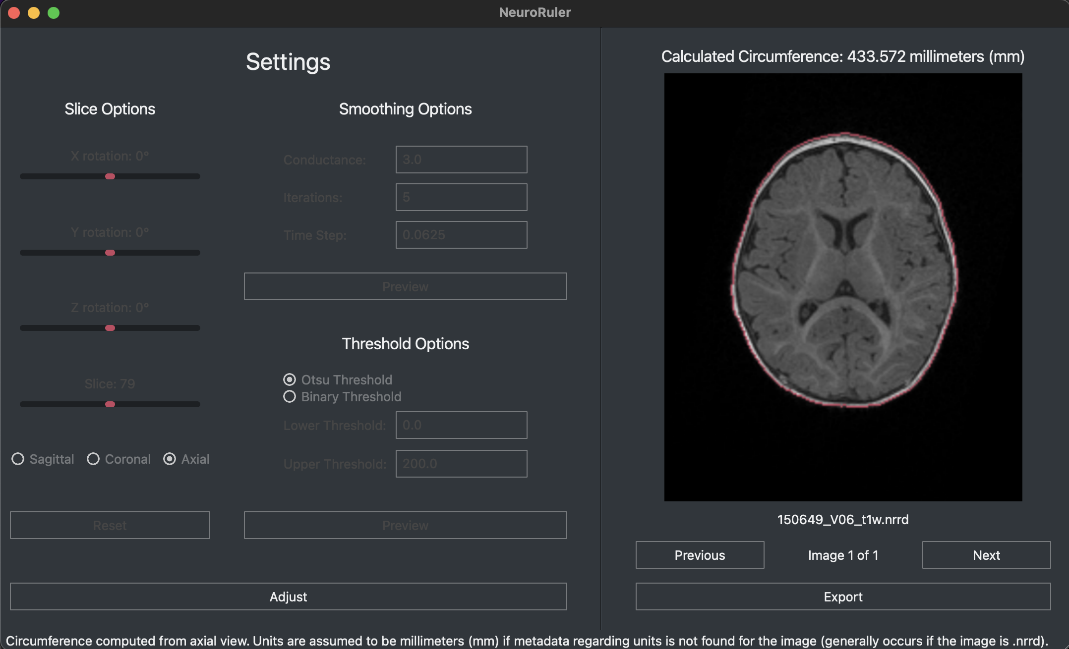Click the Threshold Options heading
This screenshot has width=1069, height=649.
(405, 344)
